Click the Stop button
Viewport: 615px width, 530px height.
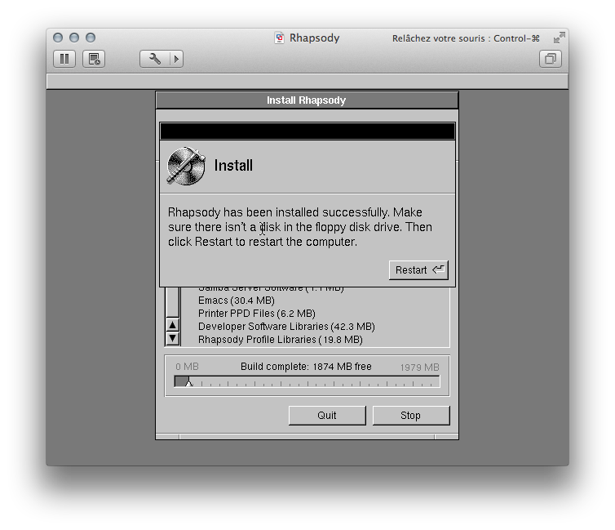[x=410, y=416]
